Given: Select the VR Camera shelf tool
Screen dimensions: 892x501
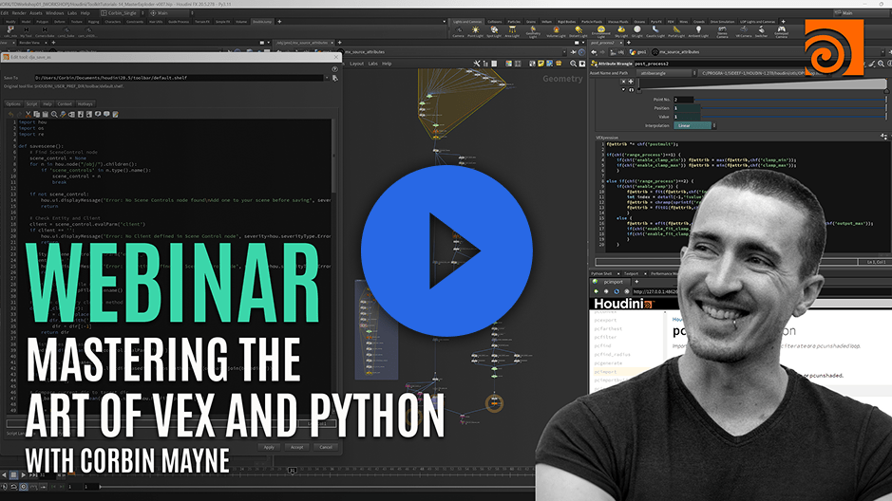Looking at the screenshot, I should pyautogui.click(x=744, y=32).
